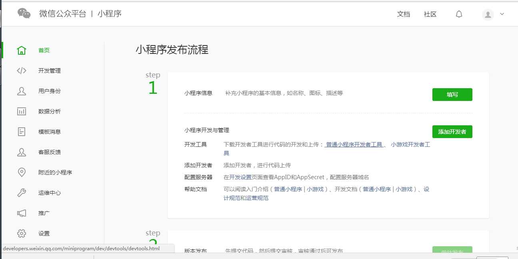518x259 pixels.
Task: Click the 添加开发者 row label
Action: 198,165
